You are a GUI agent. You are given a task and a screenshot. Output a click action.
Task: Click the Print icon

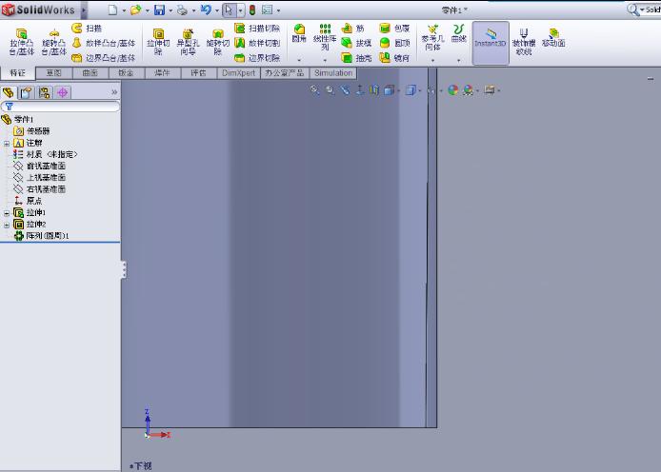pos(182,10)
